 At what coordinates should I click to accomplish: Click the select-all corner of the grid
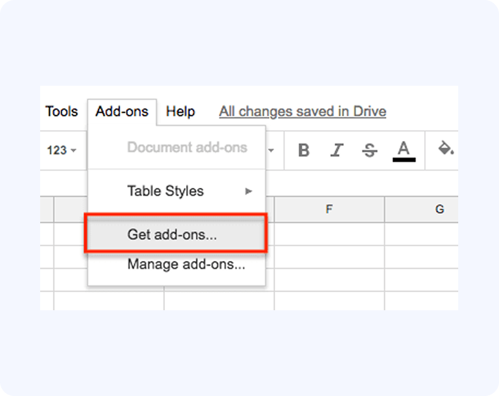click(x=47, y=210)
